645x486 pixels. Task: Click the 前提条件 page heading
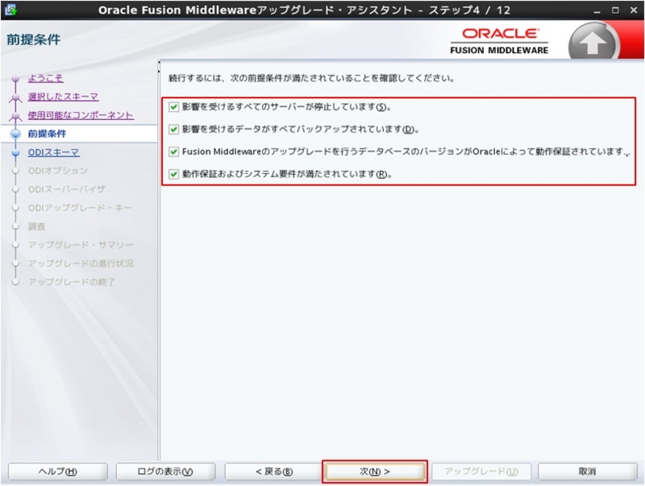click(34, 39)
